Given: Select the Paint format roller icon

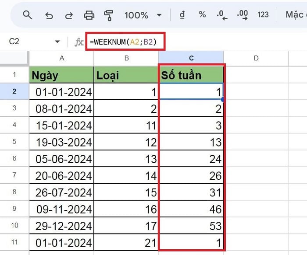Looking at the screenshot, I should 109,15.
